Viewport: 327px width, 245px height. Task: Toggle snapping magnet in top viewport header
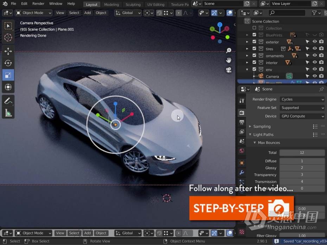point(159,13)
